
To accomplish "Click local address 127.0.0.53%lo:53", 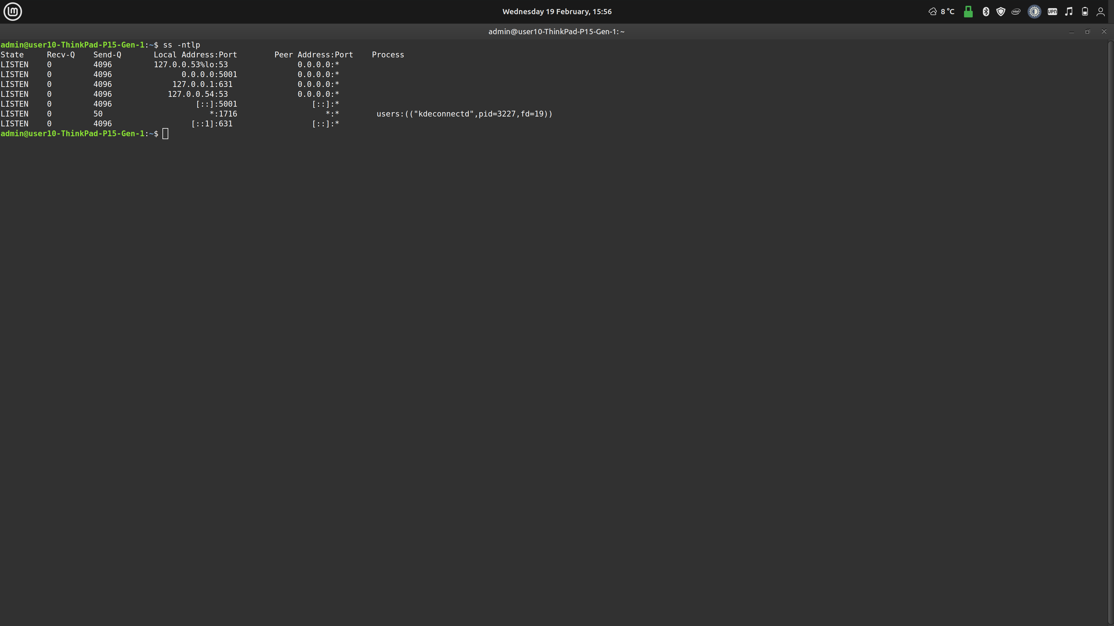I will (191, 65).
